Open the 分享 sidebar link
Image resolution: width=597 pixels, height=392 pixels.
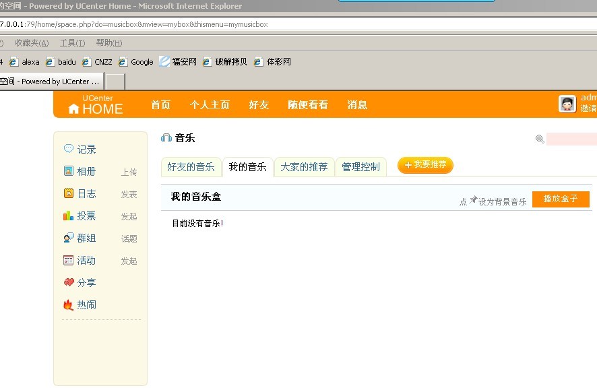click(86, 282)
